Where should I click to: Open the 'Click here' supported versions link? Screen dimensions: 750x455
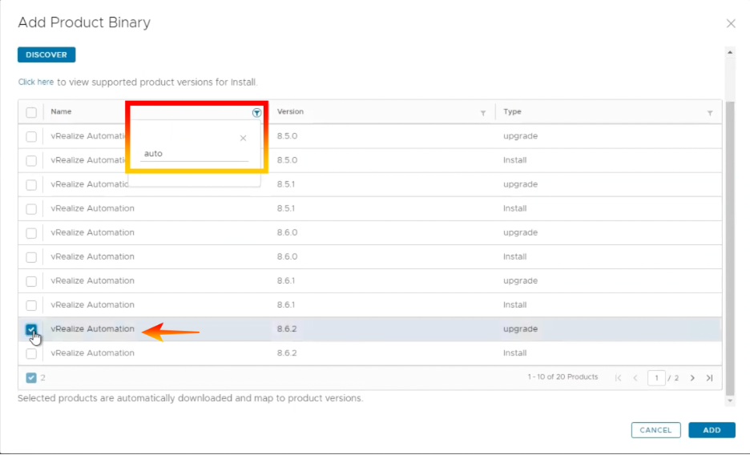point(36,83)
